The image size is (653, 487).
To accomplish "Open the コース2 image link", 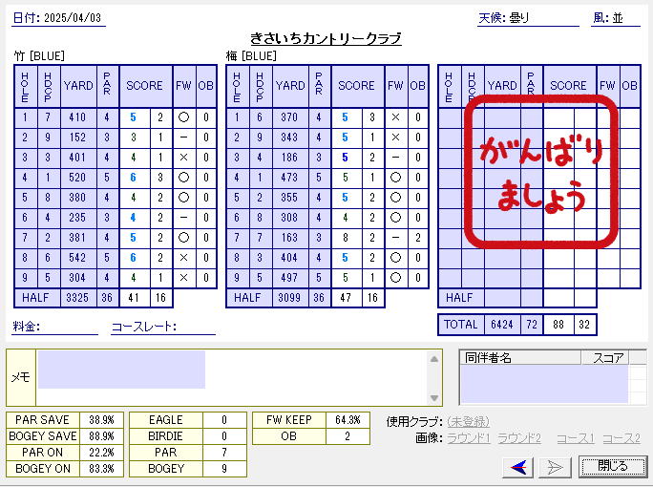I will [621, 438].
